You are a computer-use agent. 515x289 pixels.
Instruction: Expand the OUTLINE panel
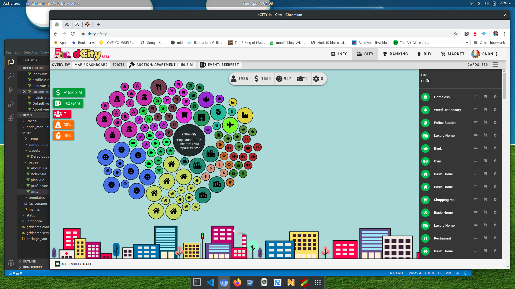click(x=20, y=261)
